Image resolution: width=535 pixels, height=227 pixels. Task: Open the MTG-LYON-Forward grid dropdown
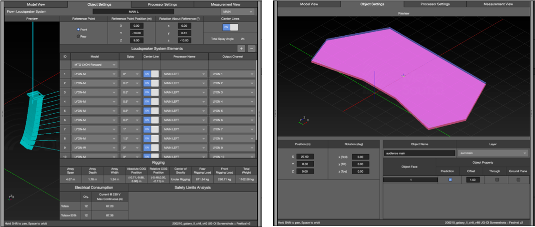95,65
